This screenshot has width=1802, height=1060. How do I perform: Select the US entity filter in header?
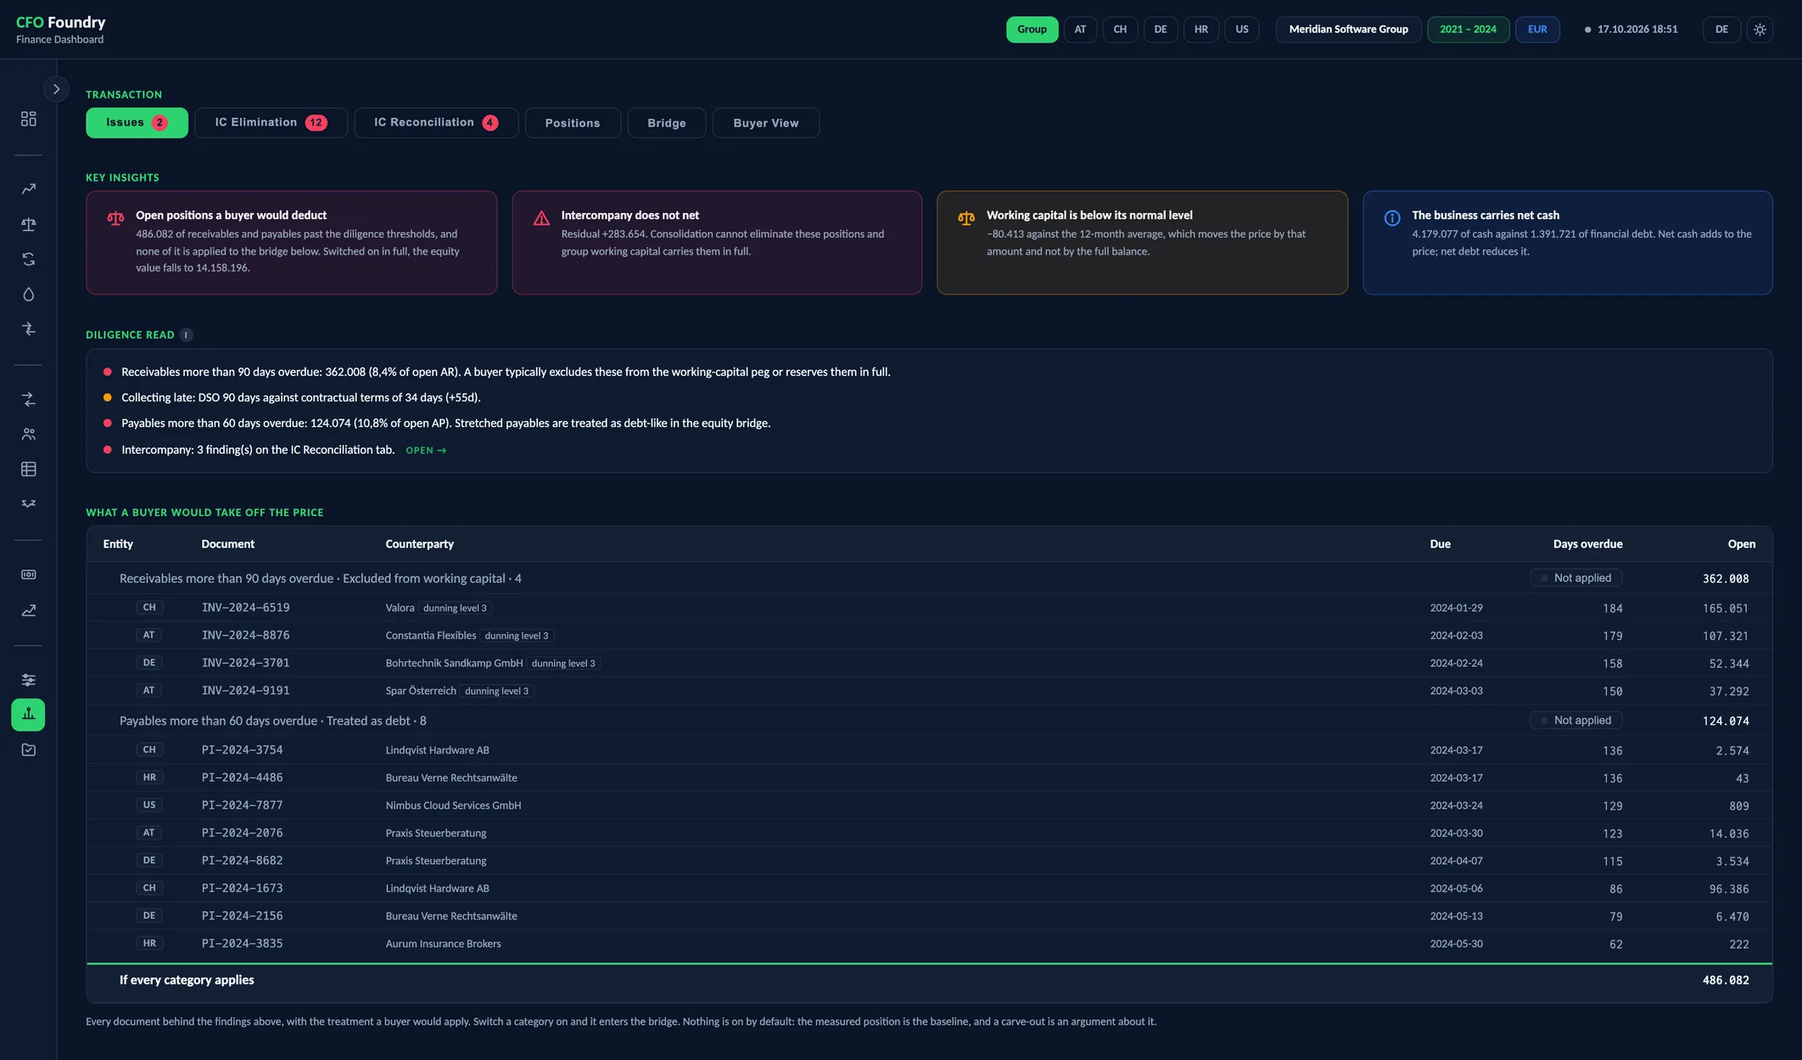[1242, 30]
